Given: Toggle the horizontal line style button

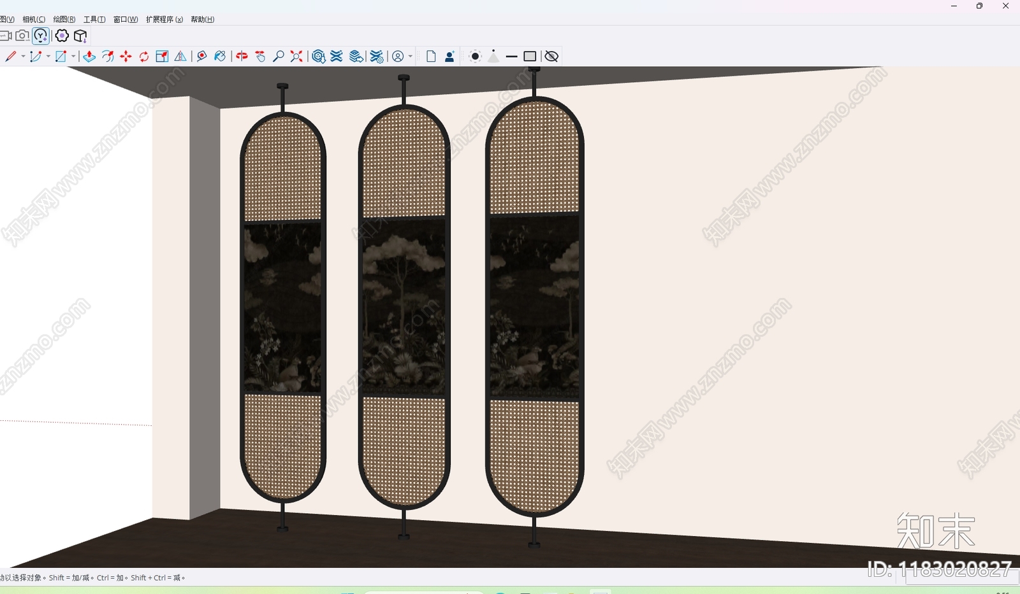Looking at the screenshot, I should tap(511, 56).
